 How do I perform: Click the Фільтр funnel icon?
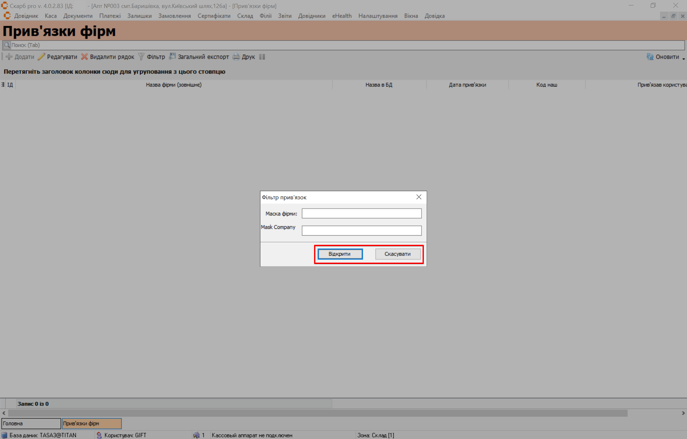pyautogui.click(x=141, y=57)
